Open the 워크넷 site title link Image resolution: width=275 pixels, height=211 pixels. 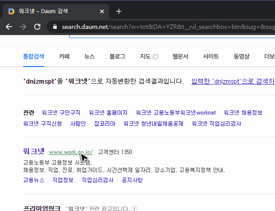click(34, 151)
